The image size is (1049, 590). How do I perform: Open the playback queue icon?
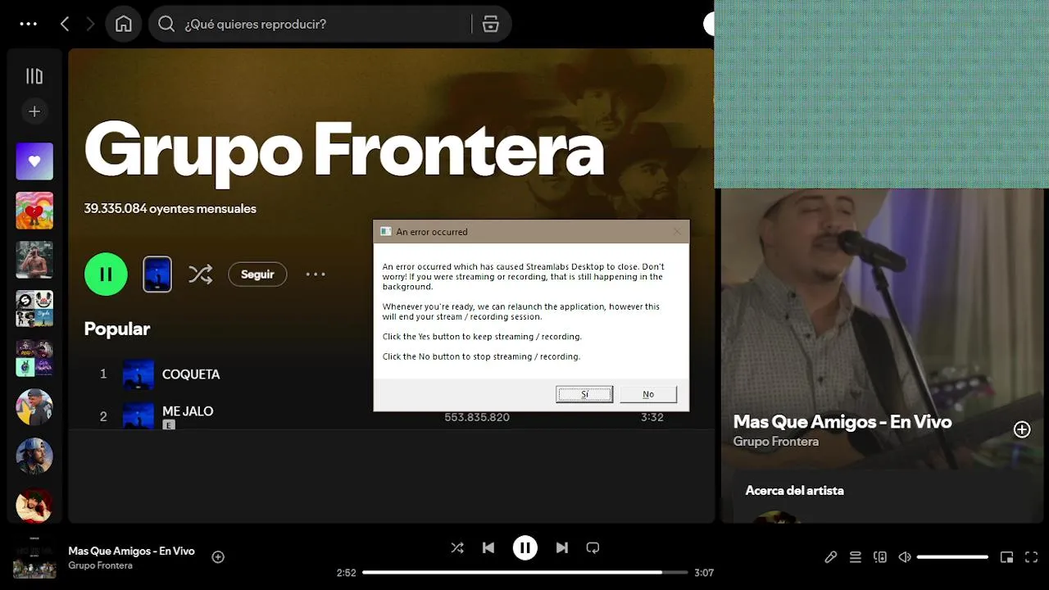[x=856, y=557]
